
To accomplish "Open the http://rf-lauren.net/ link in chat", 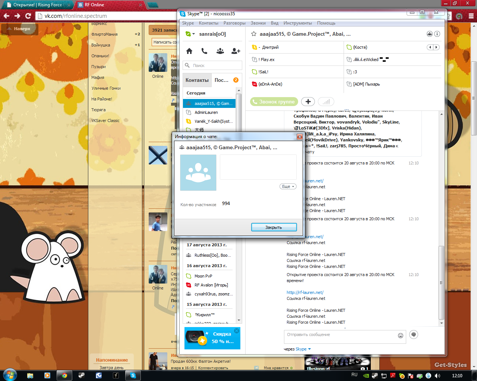I will click(x=305, y=292).
